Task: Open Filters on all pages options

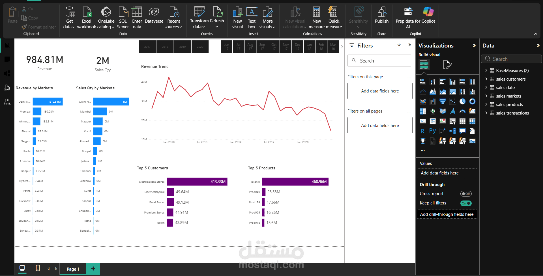Action: [409, 112]
